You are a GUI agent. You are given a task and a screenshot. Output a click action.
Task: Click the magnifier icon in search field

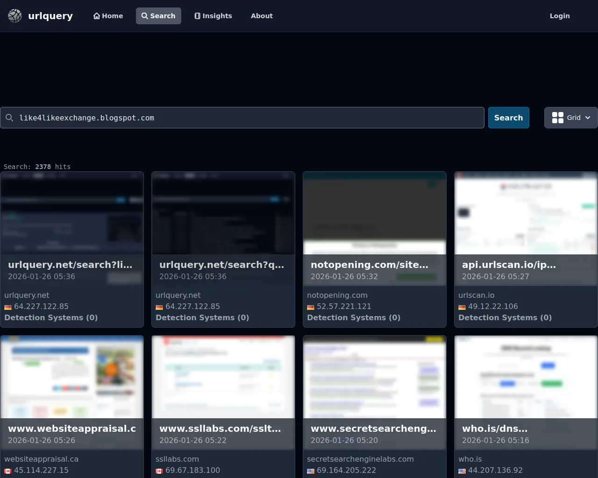(9, 118)
